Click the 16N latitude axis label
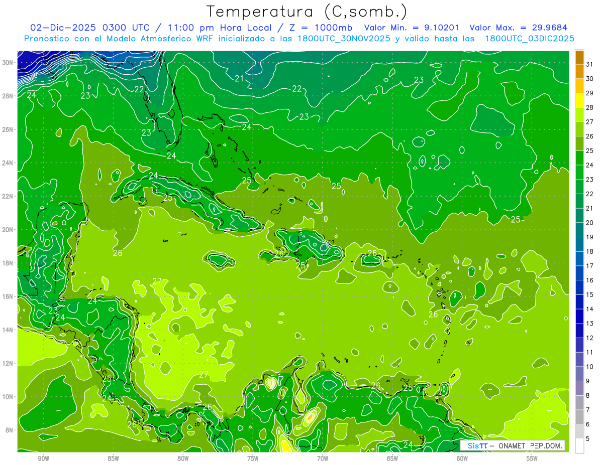 pyautogui.click(x=7, y=296)
